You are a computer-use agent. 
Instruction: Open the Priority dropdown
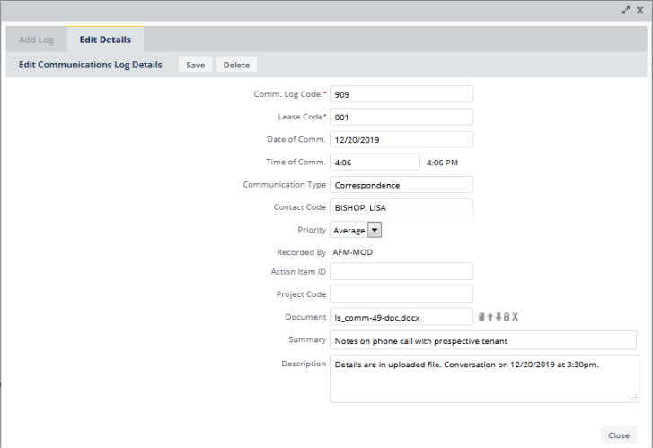click(375, 230)
